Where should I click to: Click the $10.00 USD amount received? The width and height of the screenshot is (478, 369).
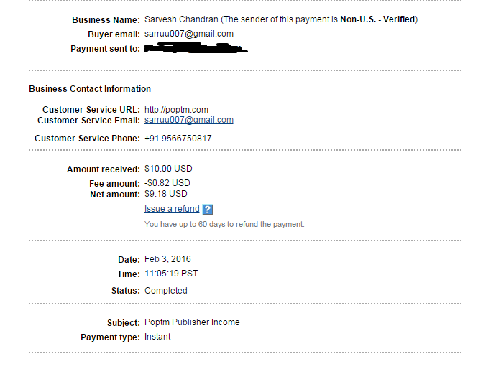168,169
